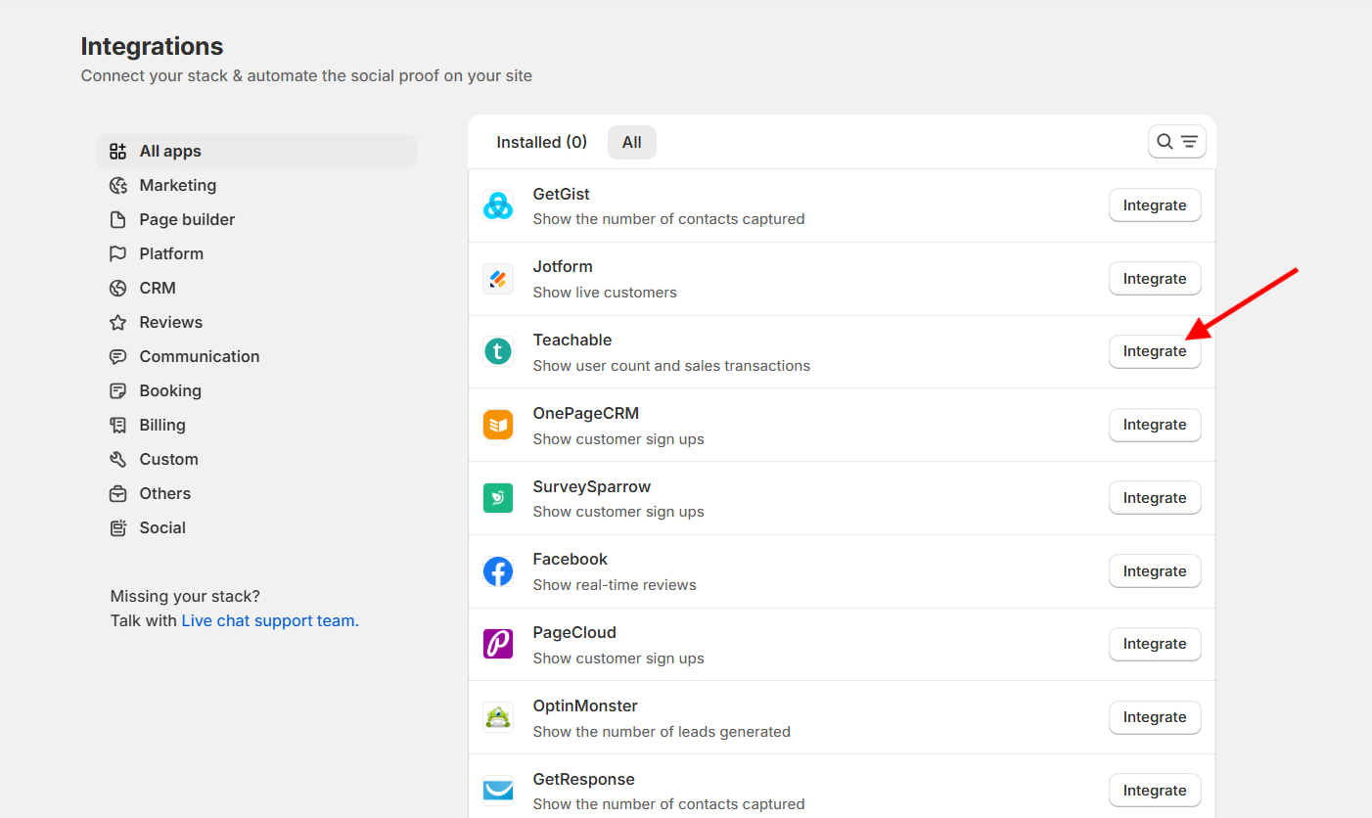This screenshot has height=818, width=1372.
Task: Filter integrations by Marketing
Action: coord(256,185)
